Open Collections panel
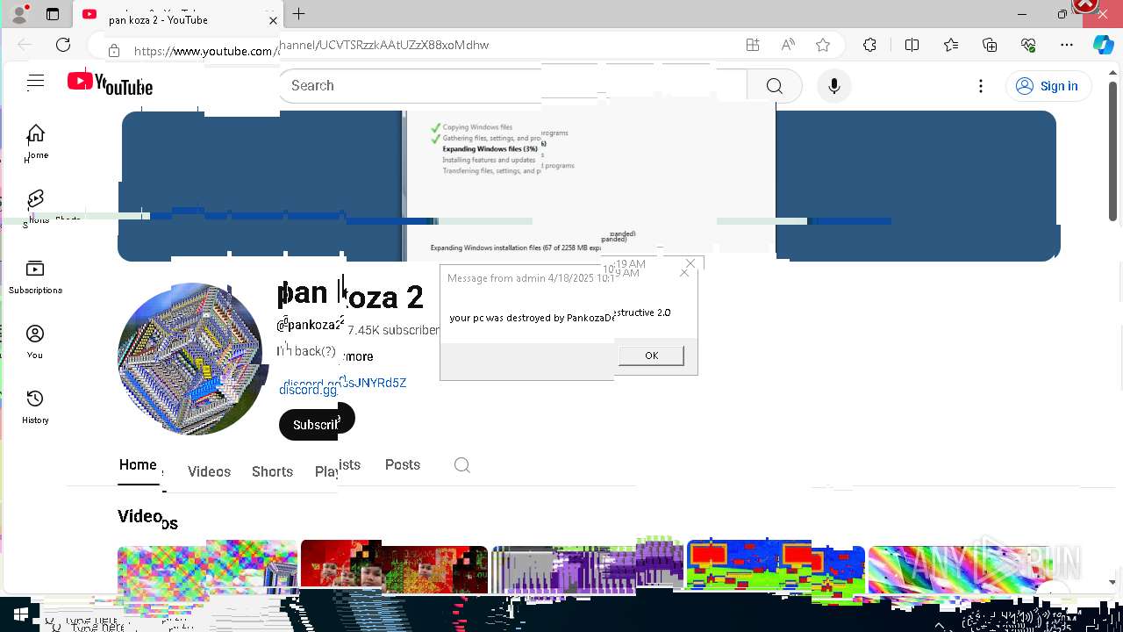Screen dimensions: 1123x632 [990, 45]
